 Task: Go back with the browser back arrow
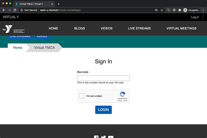[x=4, y=10]
